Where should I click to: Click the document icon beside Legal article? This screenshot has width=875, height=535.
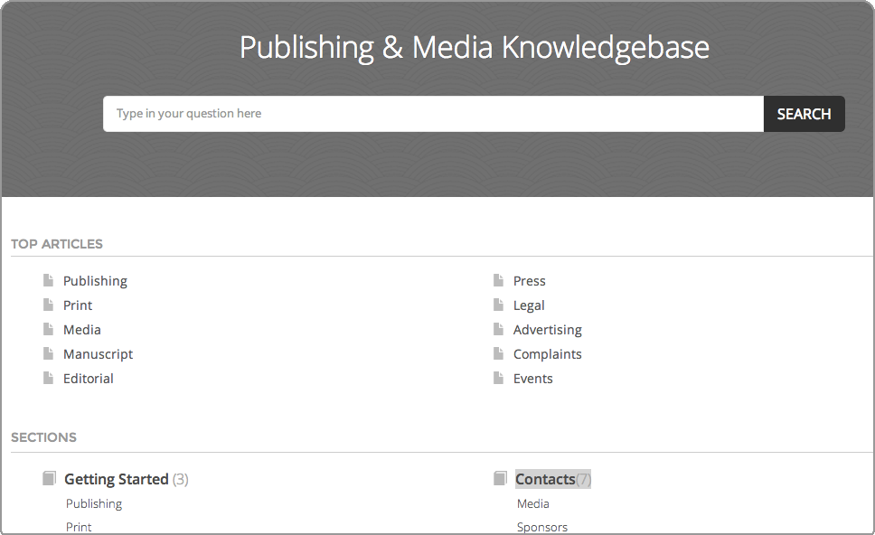click(499, 305)
